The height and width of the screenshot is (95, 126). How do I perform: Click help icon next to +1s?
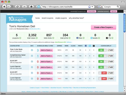point(112,38)
